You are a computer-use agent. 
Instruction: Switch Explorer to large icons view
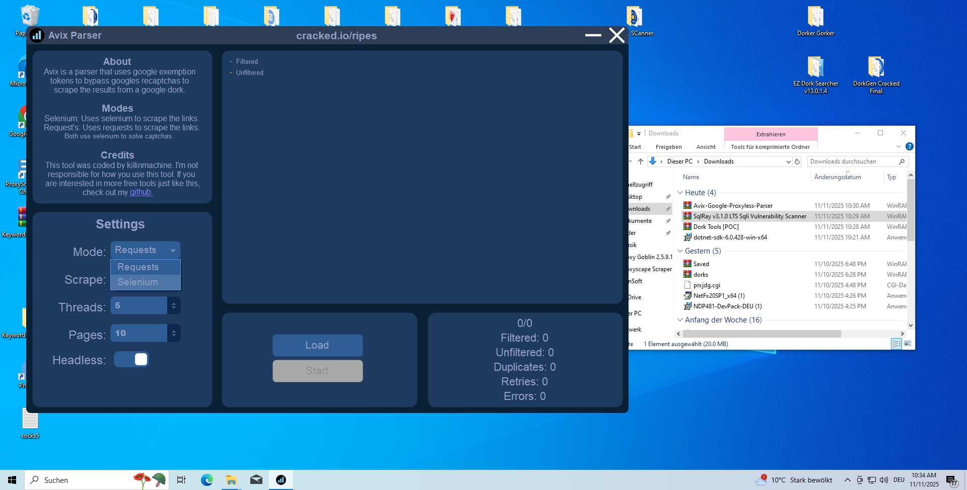pyautogui.click(x=908, y=344)
